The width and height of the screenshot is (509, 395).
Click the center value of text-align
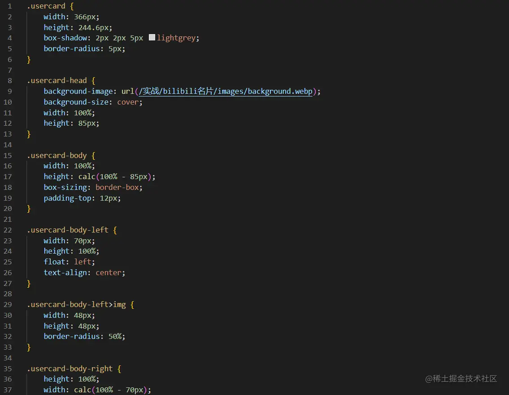tap(109, 272)
